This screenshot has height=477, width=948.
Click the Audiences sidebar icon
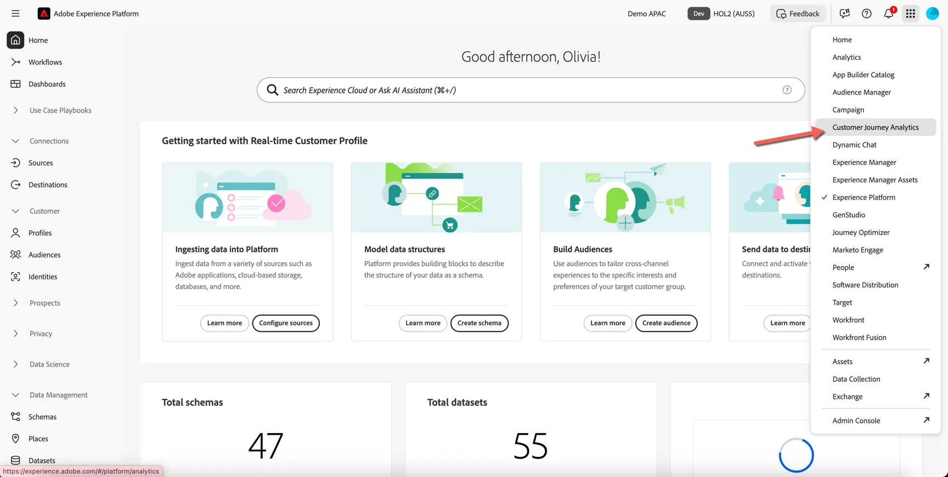click(15, 255)
